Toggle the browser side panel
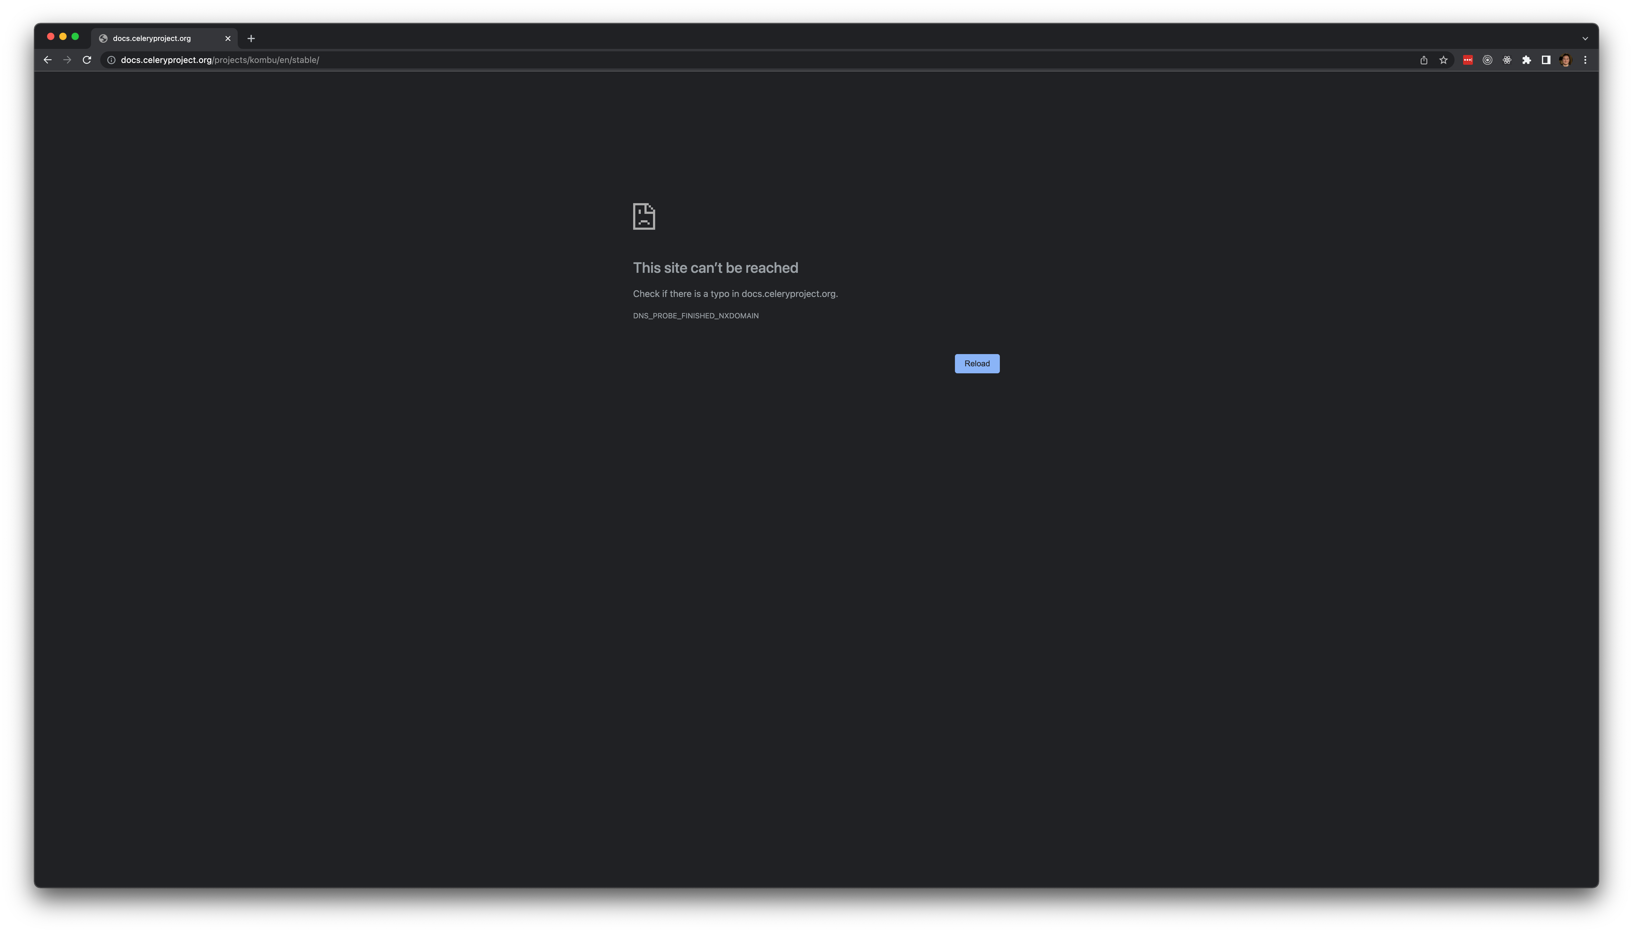 [1546, 60]
